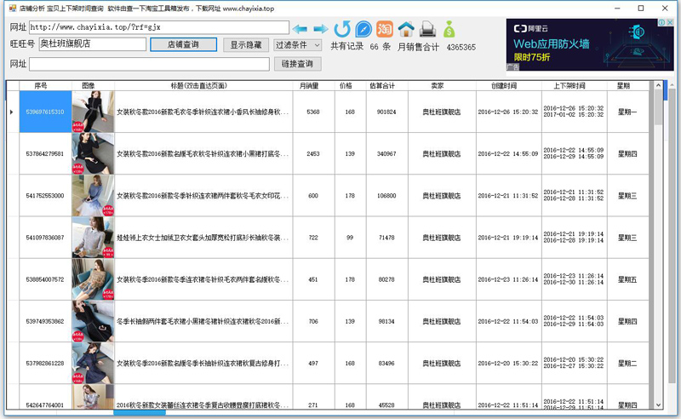Viewport: 681px width, 419px height.
Task: Click the first row's selector arrow
Action: pyautogui.click(x=12, y=112)
